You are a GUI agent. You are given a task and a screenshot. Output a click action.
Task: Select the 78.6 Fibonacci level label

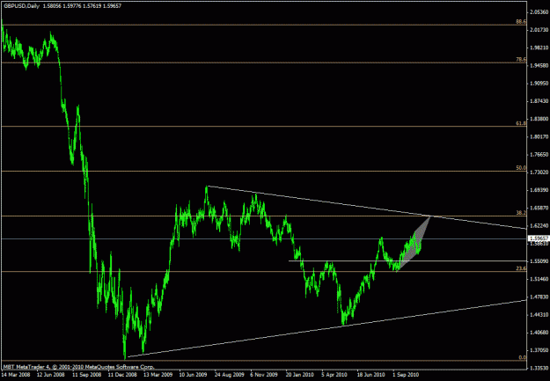tap(521, 60)
